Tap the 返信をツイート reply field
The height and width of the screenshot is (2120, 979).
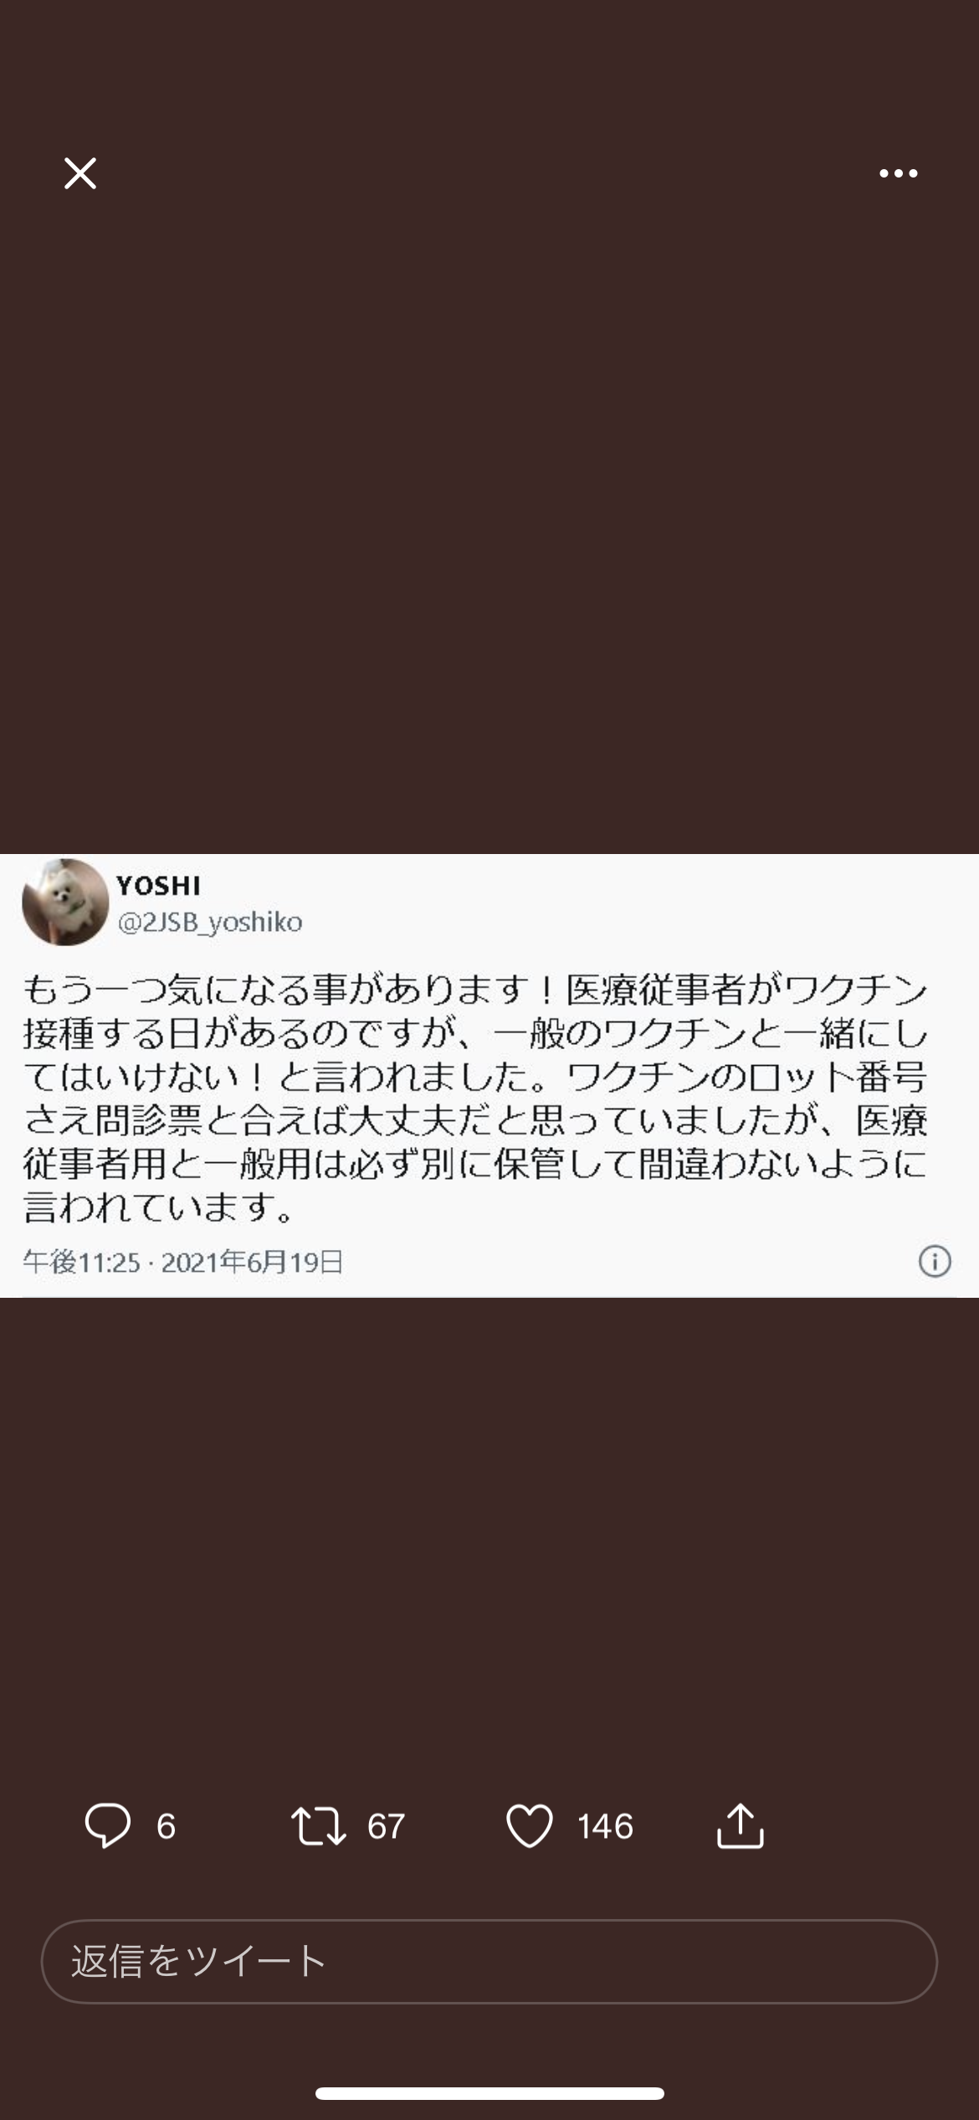click(x=489, y=1961)
